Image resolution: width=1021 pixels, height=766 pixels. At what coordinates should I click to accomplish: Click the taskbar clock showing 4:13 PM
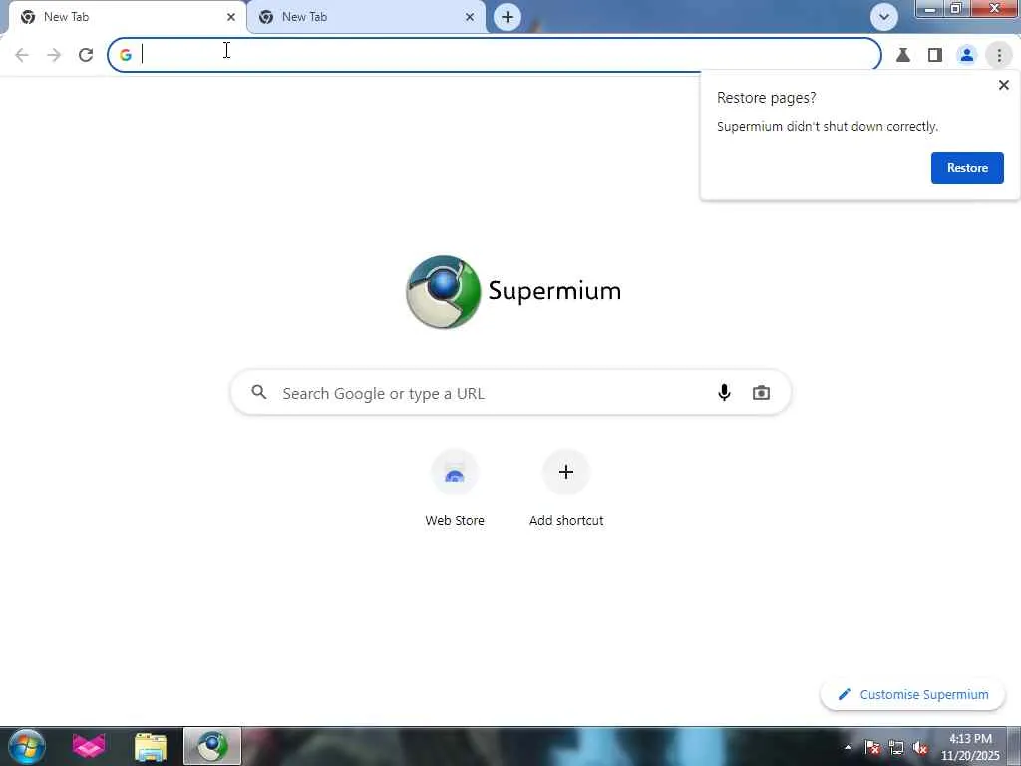969,747
